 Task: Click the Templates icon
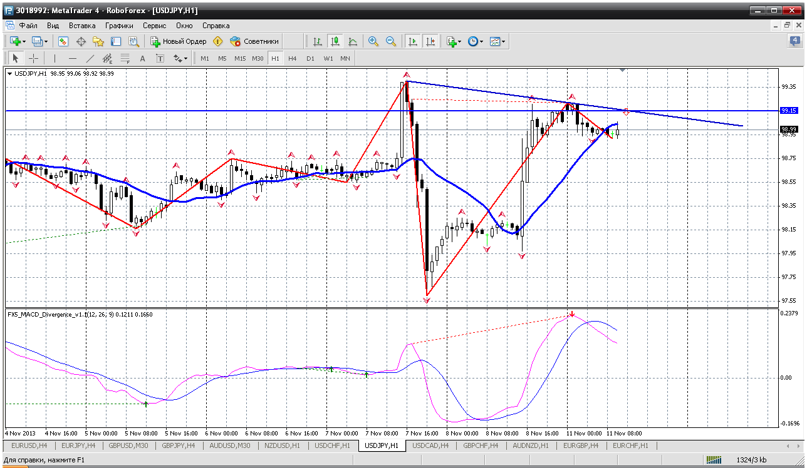pos(495,41)
